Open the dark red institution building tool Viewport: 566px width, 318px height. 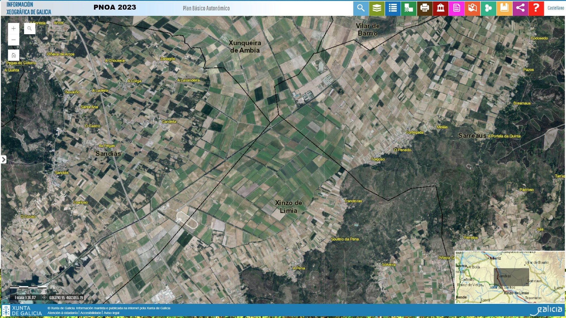[441, 8]
